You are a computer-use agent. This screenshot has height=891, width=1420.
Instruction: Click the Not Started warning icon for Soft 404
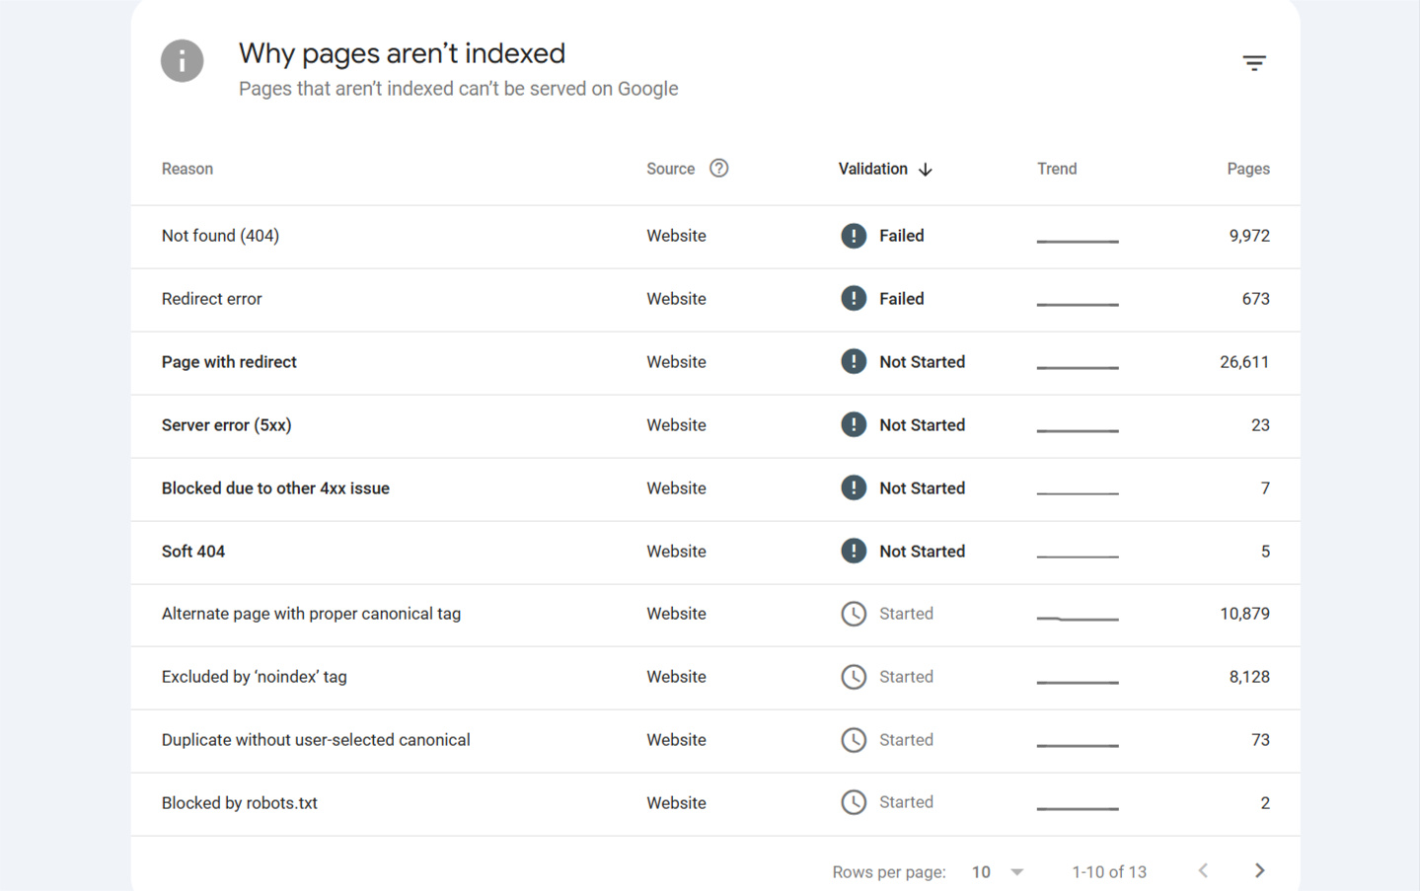click(x=853, y=552)
